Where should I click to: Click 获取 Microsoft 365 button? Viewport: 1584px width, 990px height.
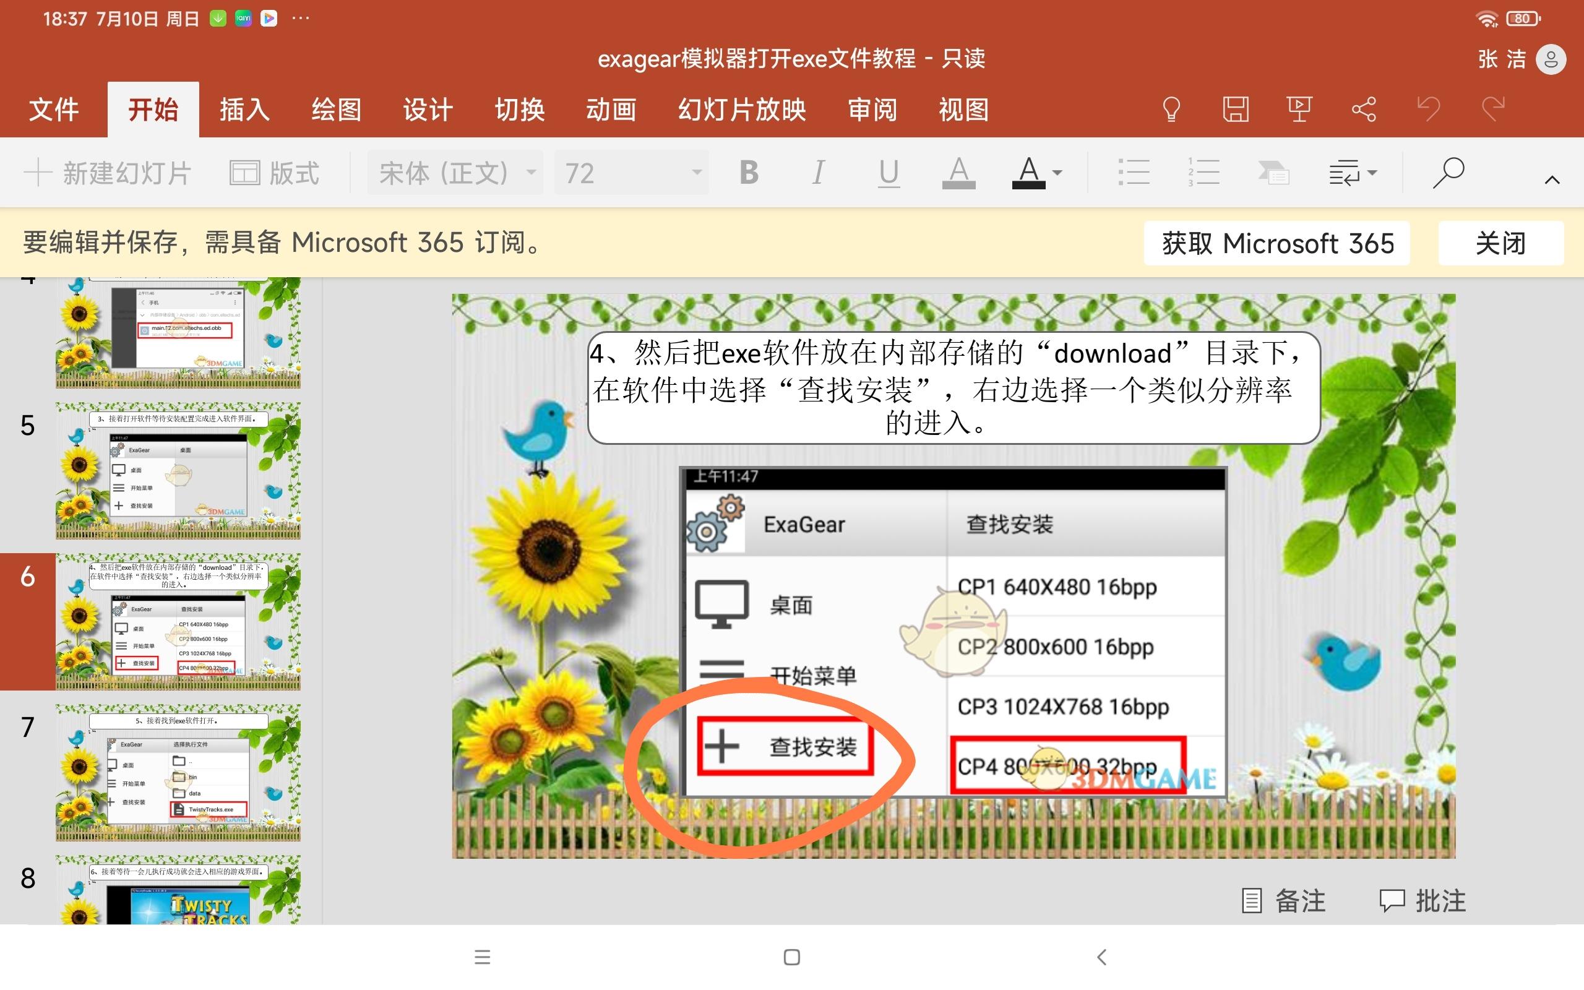(x=1277, y=243)
